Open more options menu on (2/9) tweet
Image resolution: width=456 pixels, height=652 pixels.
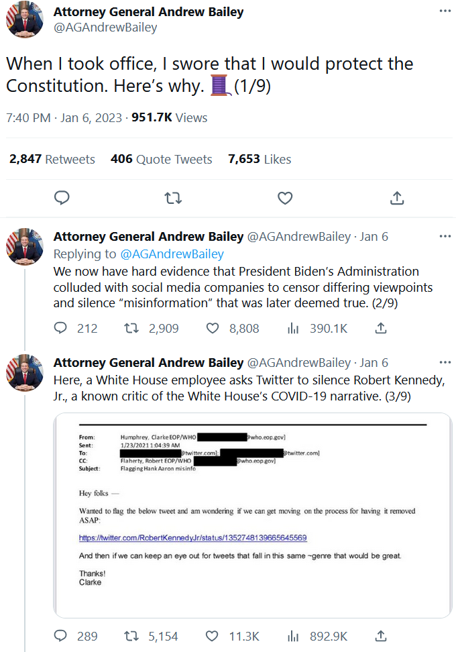pos(445,236)
